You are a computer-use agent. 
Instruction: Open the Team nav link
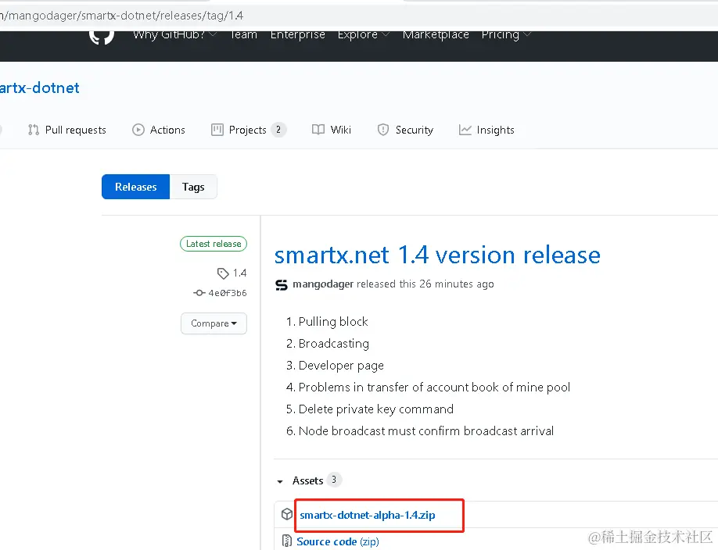243,35
